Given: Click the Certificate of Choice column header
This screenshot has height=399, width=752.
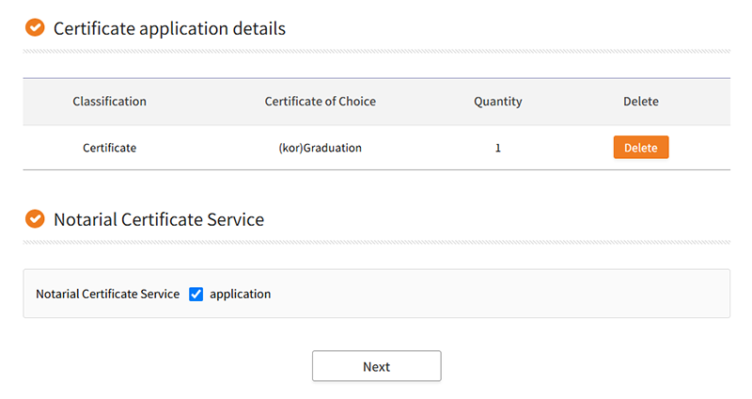Looking at the screenshot, I should [x=320, y=102].
